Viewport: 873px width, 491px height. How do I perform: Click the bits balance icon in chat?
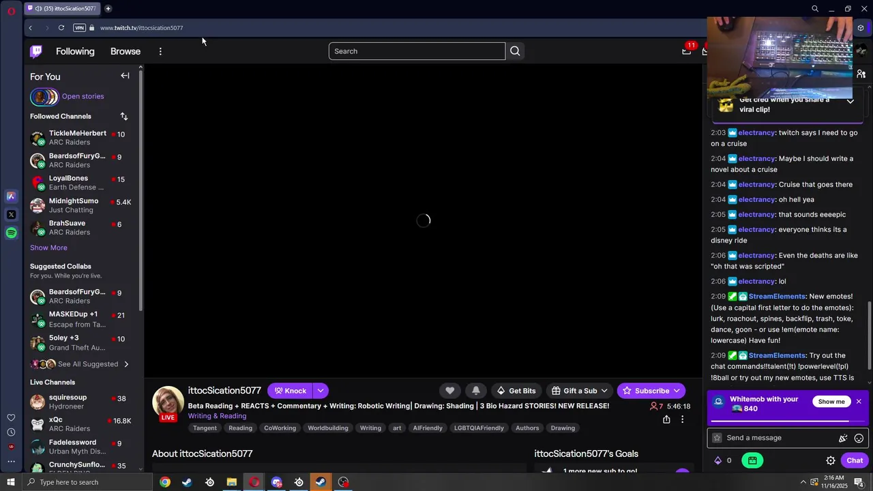pos(717,460)
